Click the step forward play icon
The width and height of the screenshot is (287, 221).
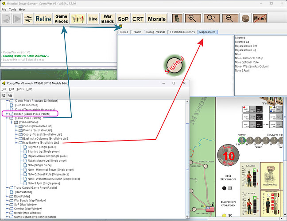pos(17,19)
